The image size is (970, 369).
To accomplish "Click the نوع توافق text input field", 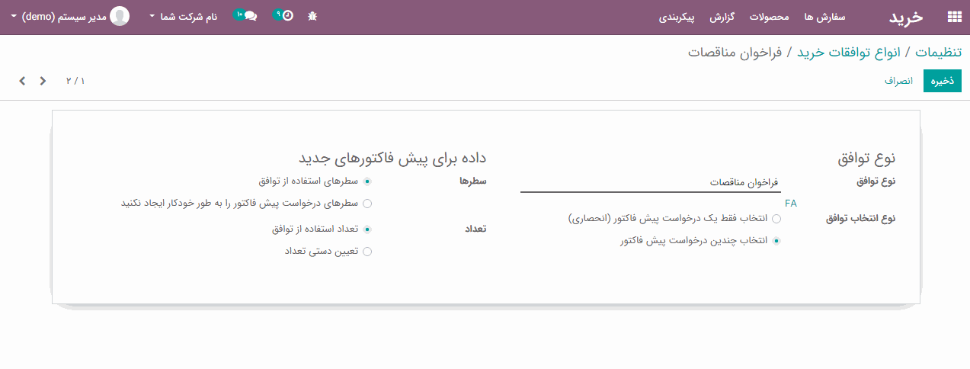I will [651, 183].
